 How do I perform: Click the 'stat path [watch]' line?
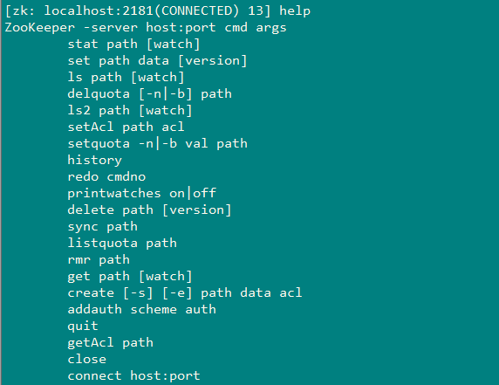133,44
